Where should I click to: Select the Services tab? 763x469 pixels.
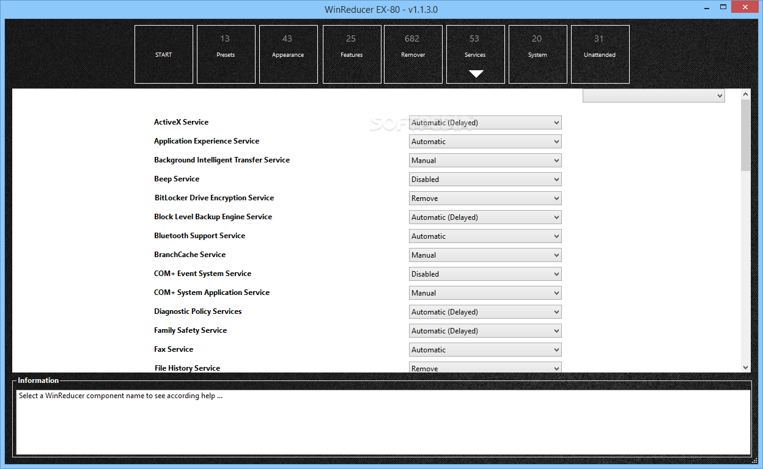pos(476,54)
